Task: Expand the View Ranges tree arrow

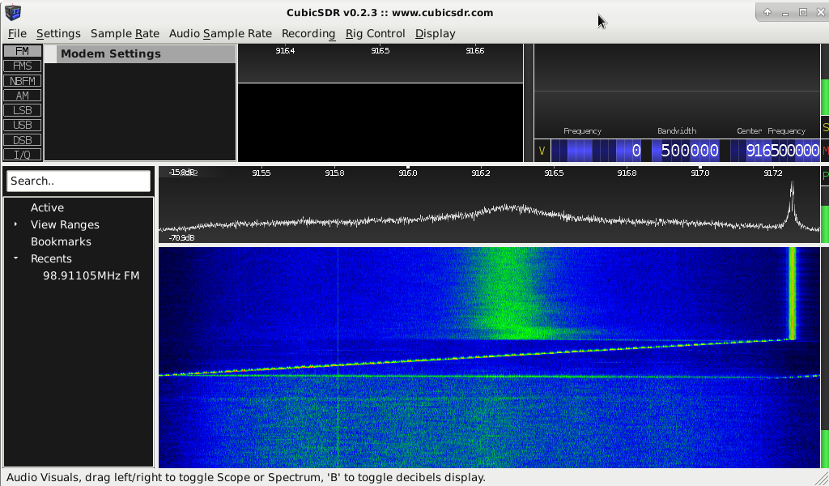Action: [x=16, y=224]
